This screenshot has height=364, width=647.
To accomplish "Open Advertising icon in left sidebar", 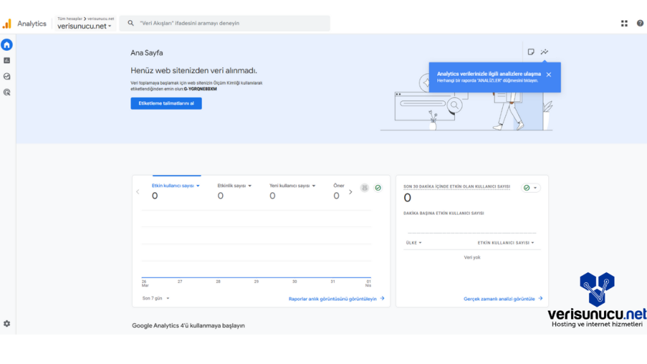I will coord(7,92).
